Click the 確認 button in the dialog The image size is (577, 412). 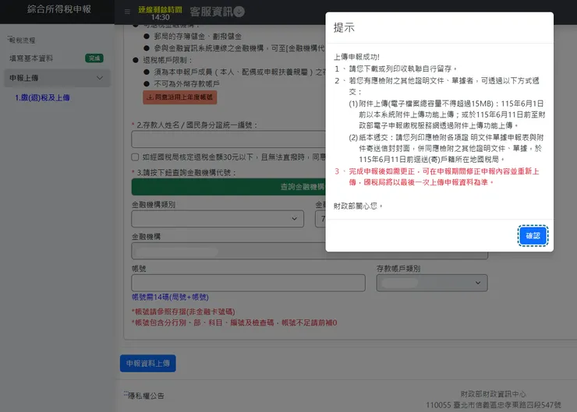[x=533, y=235]
